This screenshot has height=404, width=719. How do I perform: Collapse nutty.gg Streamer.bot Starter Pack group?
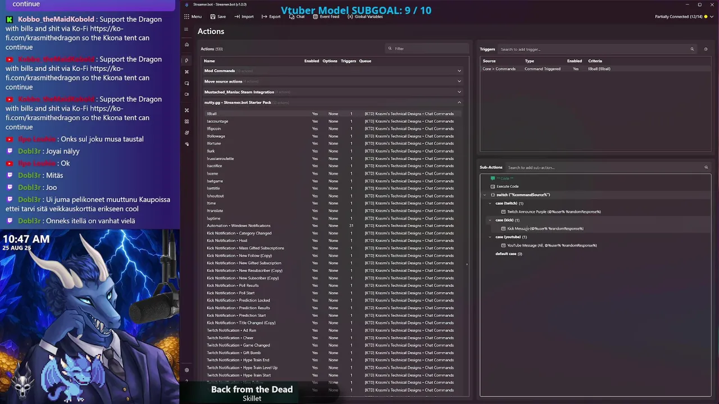tap(331, 103)
